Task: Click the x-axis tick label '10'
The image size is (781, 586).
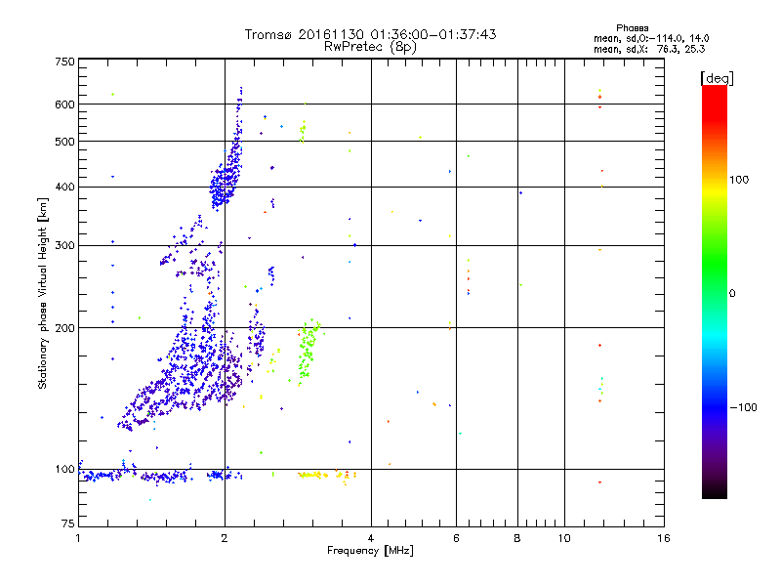Action: point(564,538)
